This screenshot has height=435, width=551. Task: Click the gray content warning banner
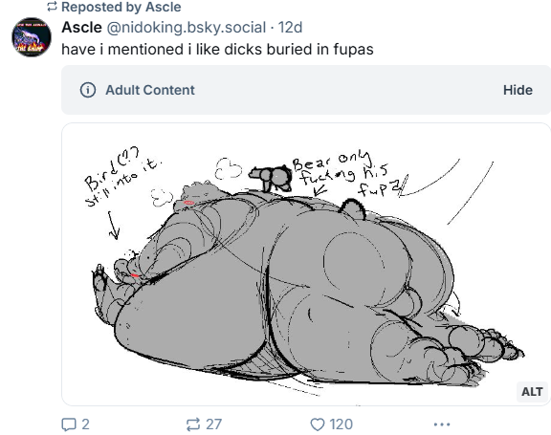point(306,90)
